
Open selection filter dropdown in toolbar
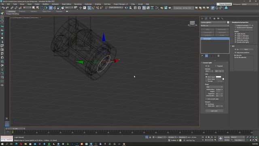click(27, 8)
